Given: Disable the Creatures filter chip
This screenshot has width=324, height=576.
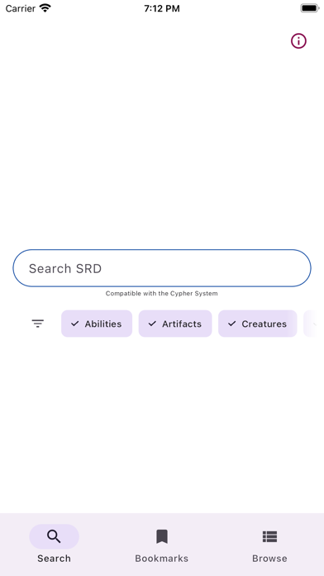Looking at the screenshot, I should 257,324.
